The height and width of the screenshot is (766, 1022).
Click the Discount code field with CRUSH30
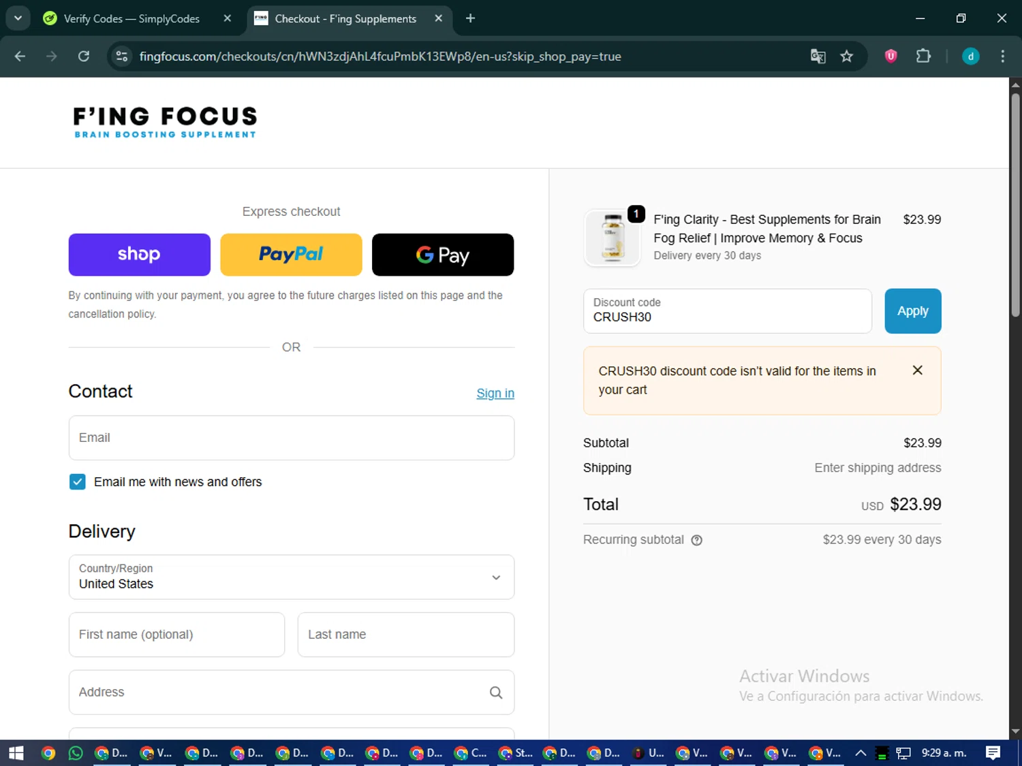tap(728, 311)
